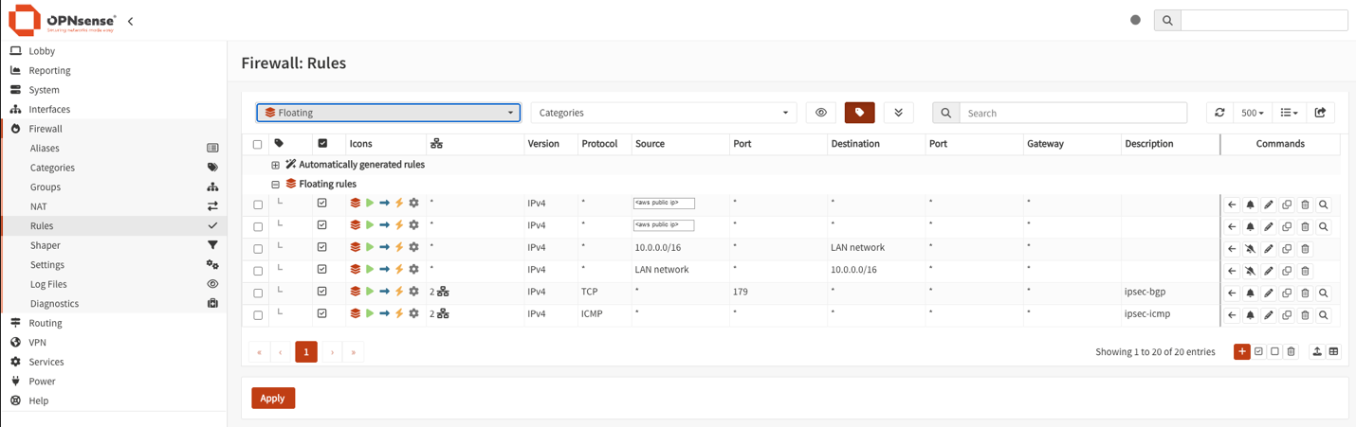Check the select-all checkbox in table header

pyautogui.click(x=257, y=145)
